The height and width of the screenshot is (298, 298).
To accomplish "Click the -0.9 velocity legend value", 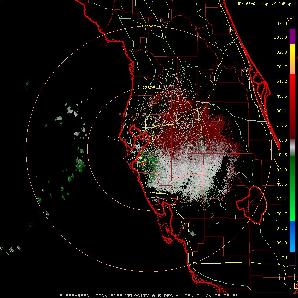I will tap(282, 140).
